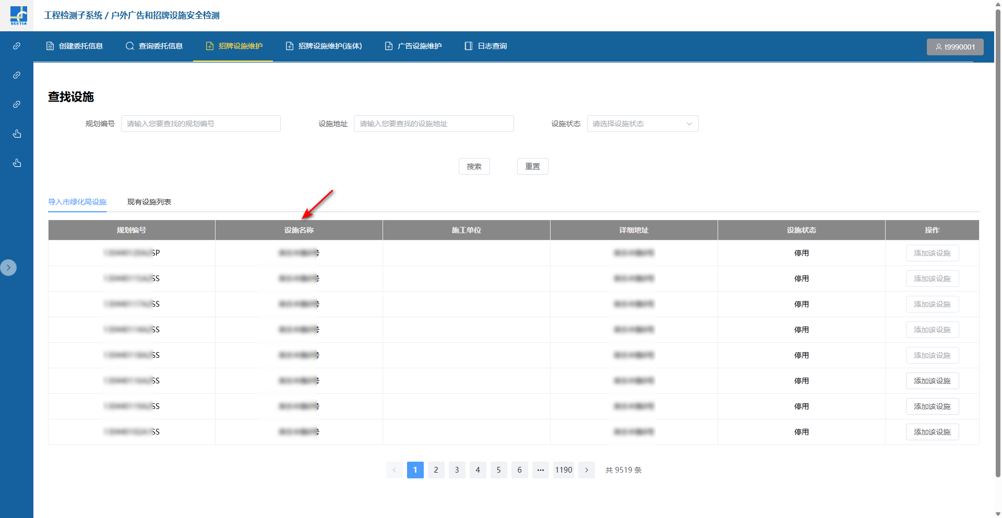1002x518 pixels.
Task: Switch to 现有设施列表 tab
Action: click(149, 202)
